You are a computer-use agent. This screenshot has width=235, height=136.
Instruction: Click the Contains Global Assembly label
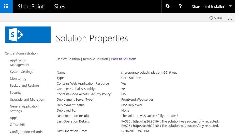(76, 89)
